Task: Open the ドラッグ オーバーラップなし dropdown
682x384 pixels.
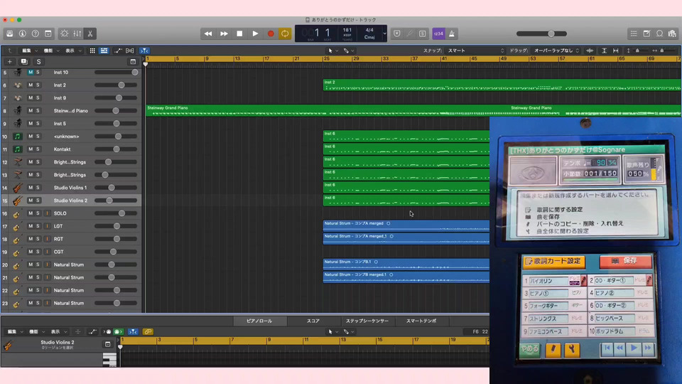Action: click(557, 50)
